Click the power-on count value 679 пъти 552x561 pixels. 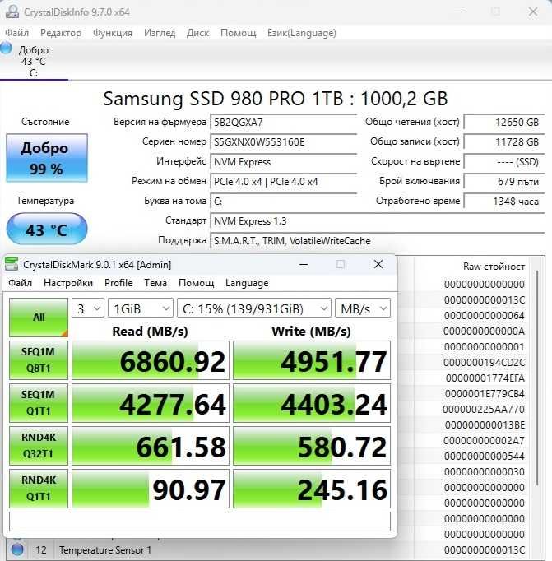pos(504,182)
